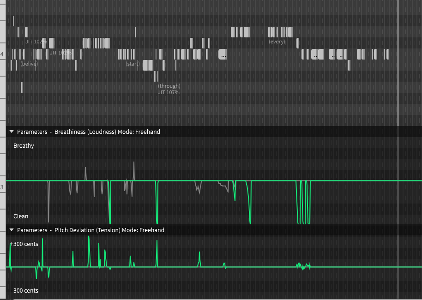
Task: Click the Clean label at the panel bottom
Action: pyautogui.click(x=21, y=216)
